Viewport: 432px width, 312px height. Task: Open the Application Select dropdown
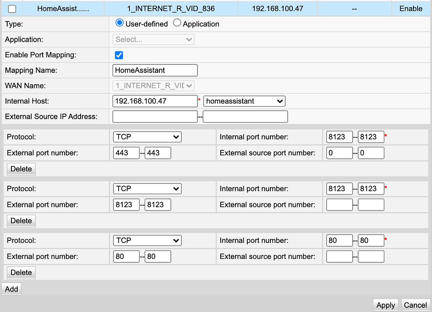tap(153, 39)
